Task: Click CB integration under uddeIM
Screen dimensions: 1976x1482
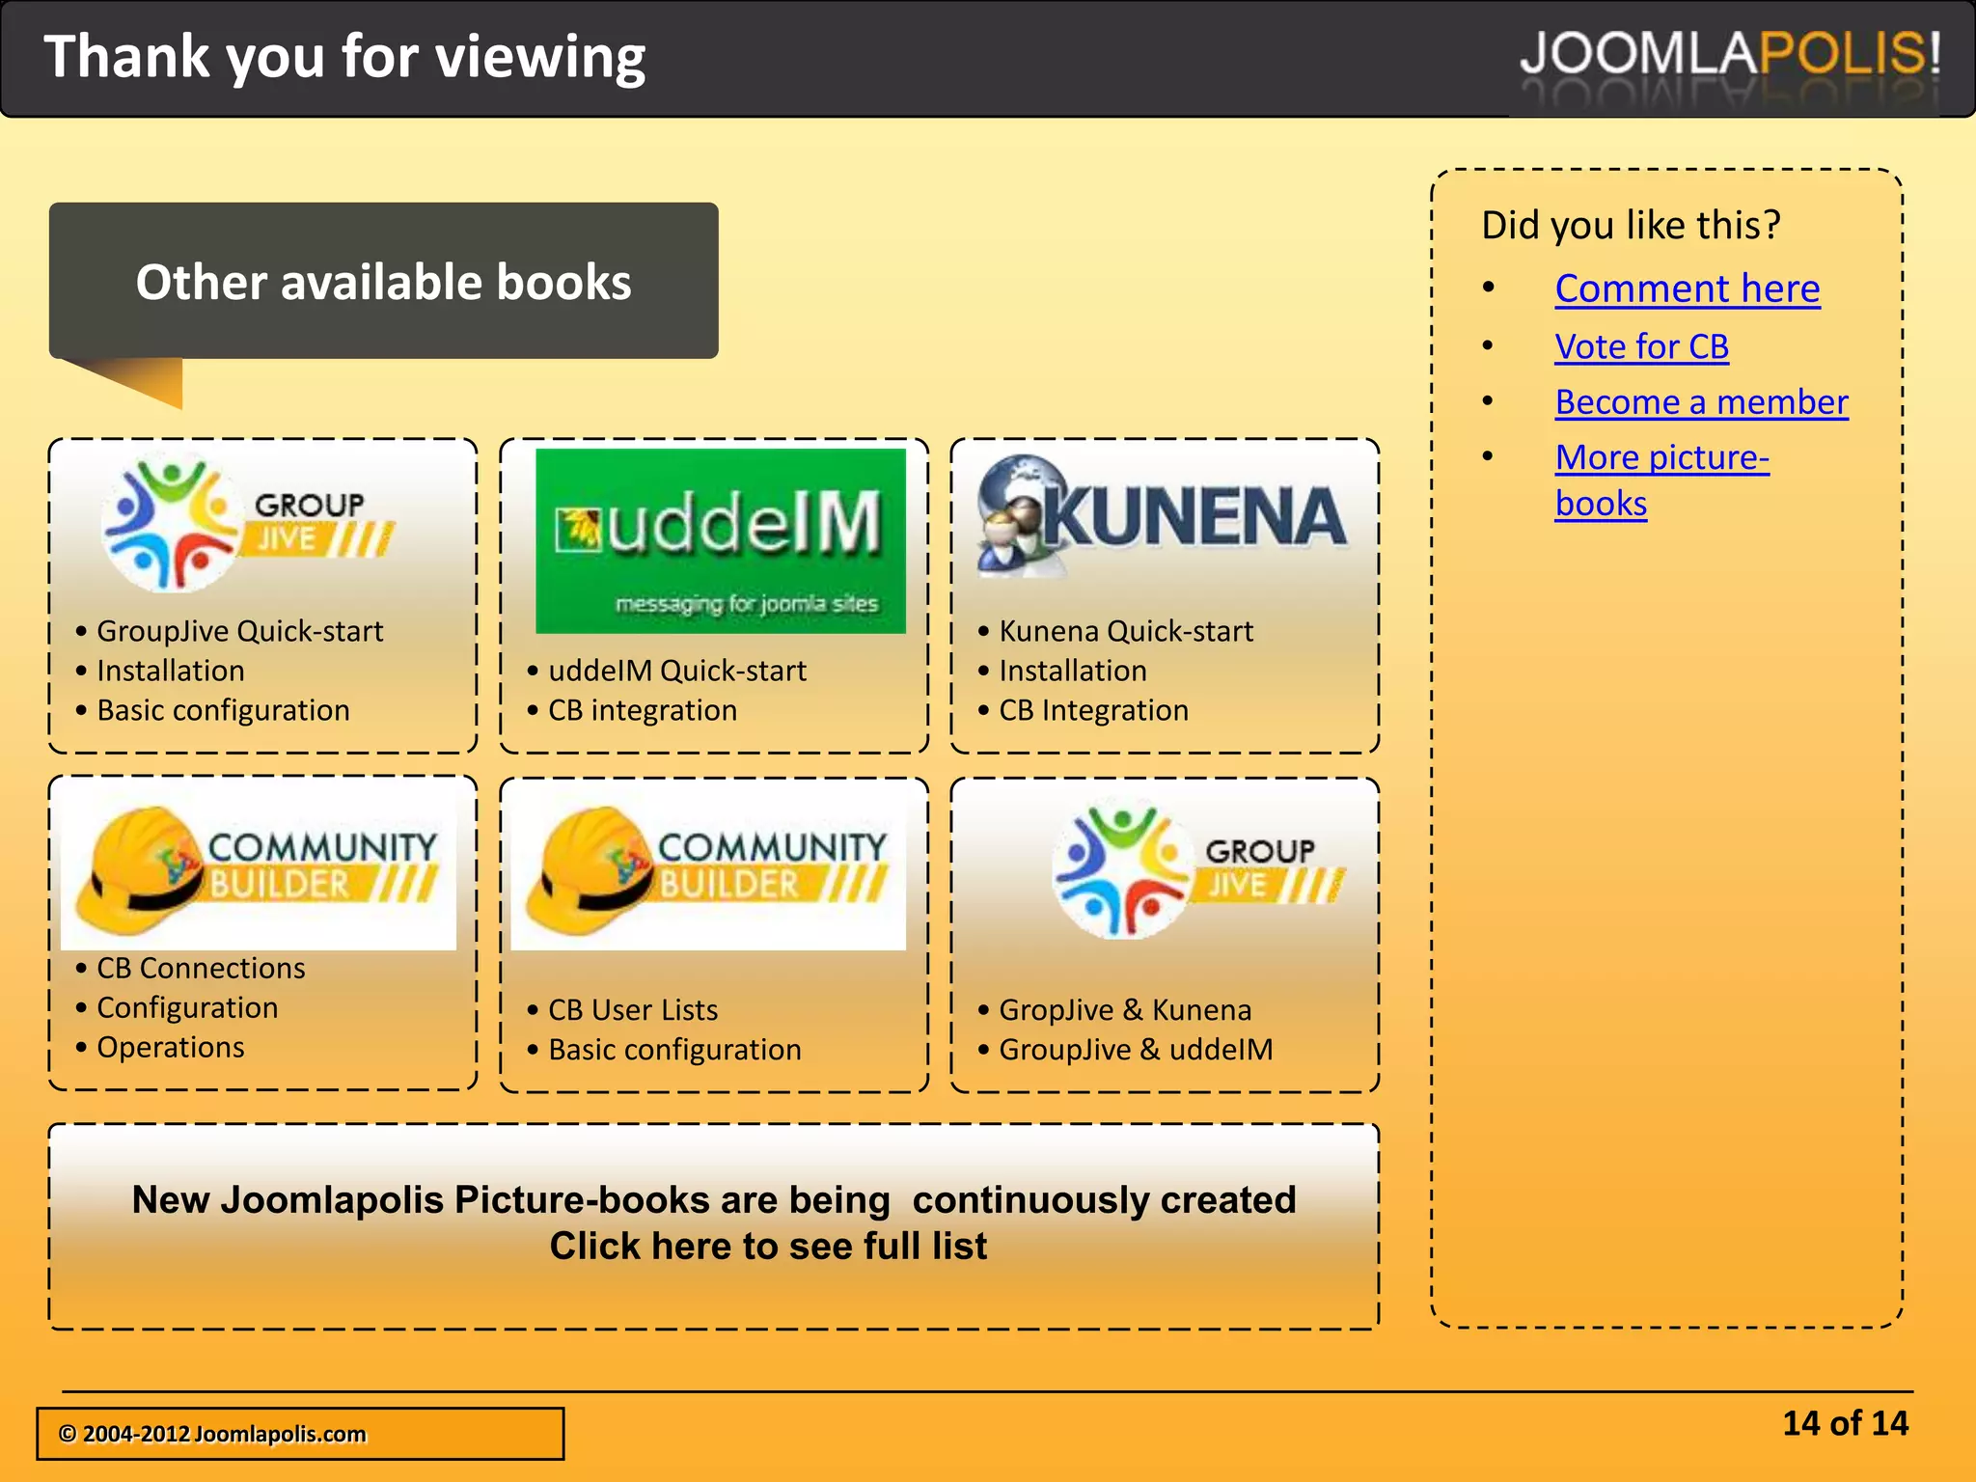Action: 643,710
